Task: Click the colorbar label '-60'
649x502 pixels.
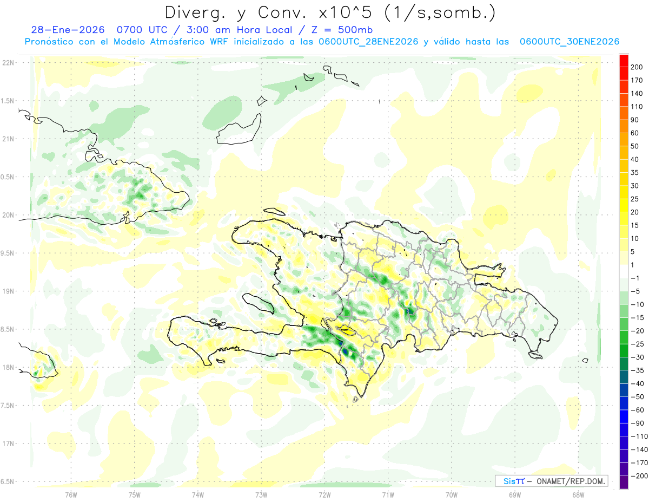Action: [638, 410]
